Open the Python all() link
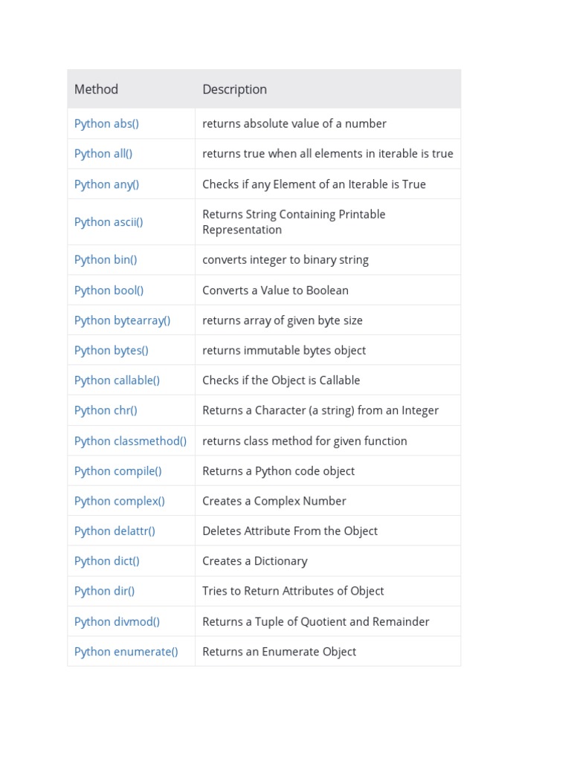Viewport: 571px width, 761px height. pyautogui.click(x=103, y=154)
